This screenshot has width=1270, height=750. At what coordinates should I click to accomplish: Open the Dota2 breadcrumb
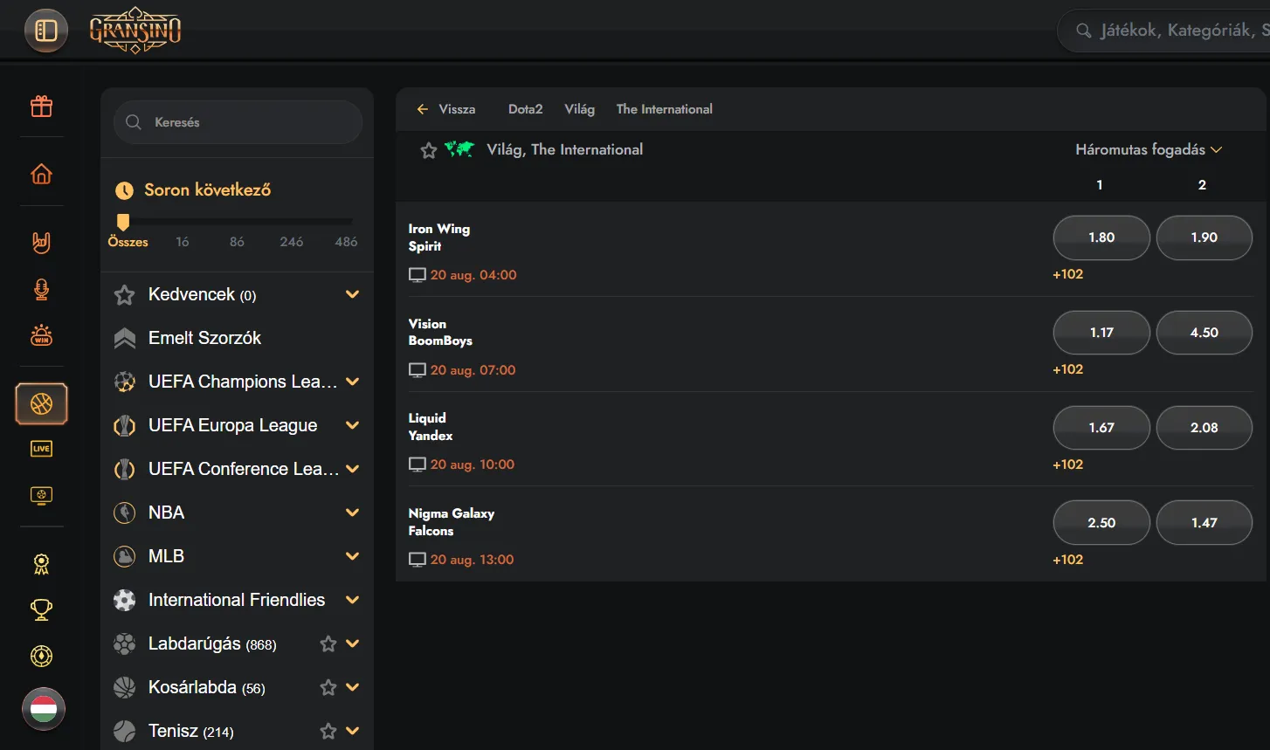(526, 109)
